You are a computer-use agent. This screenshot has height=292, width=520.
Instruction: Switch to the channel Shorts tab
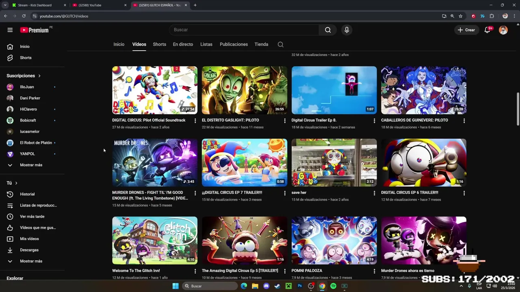pos(159,44)
